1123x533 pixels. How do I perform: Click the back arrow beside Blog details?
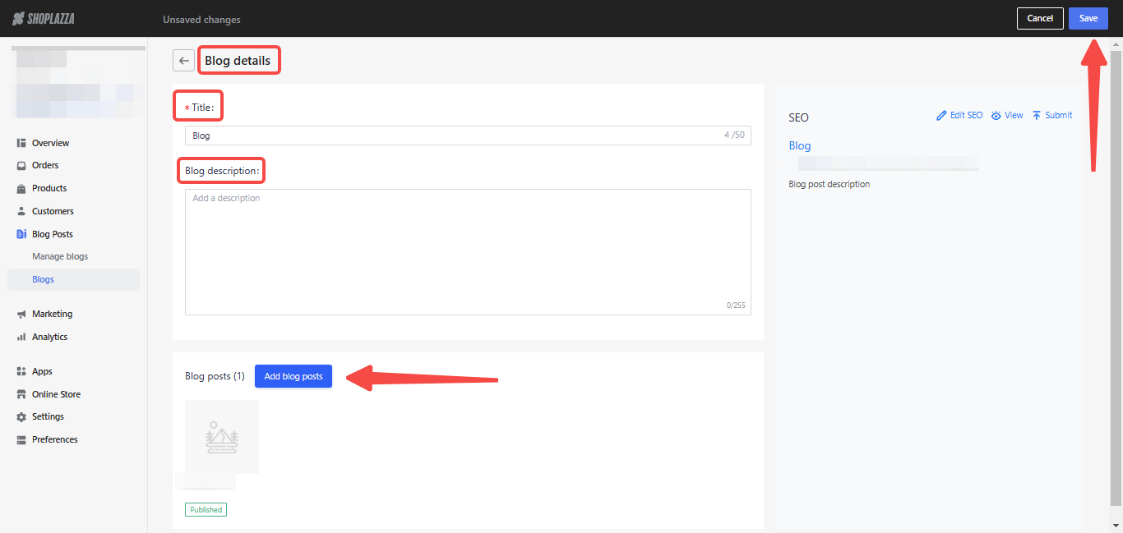[x=184, y=61]
